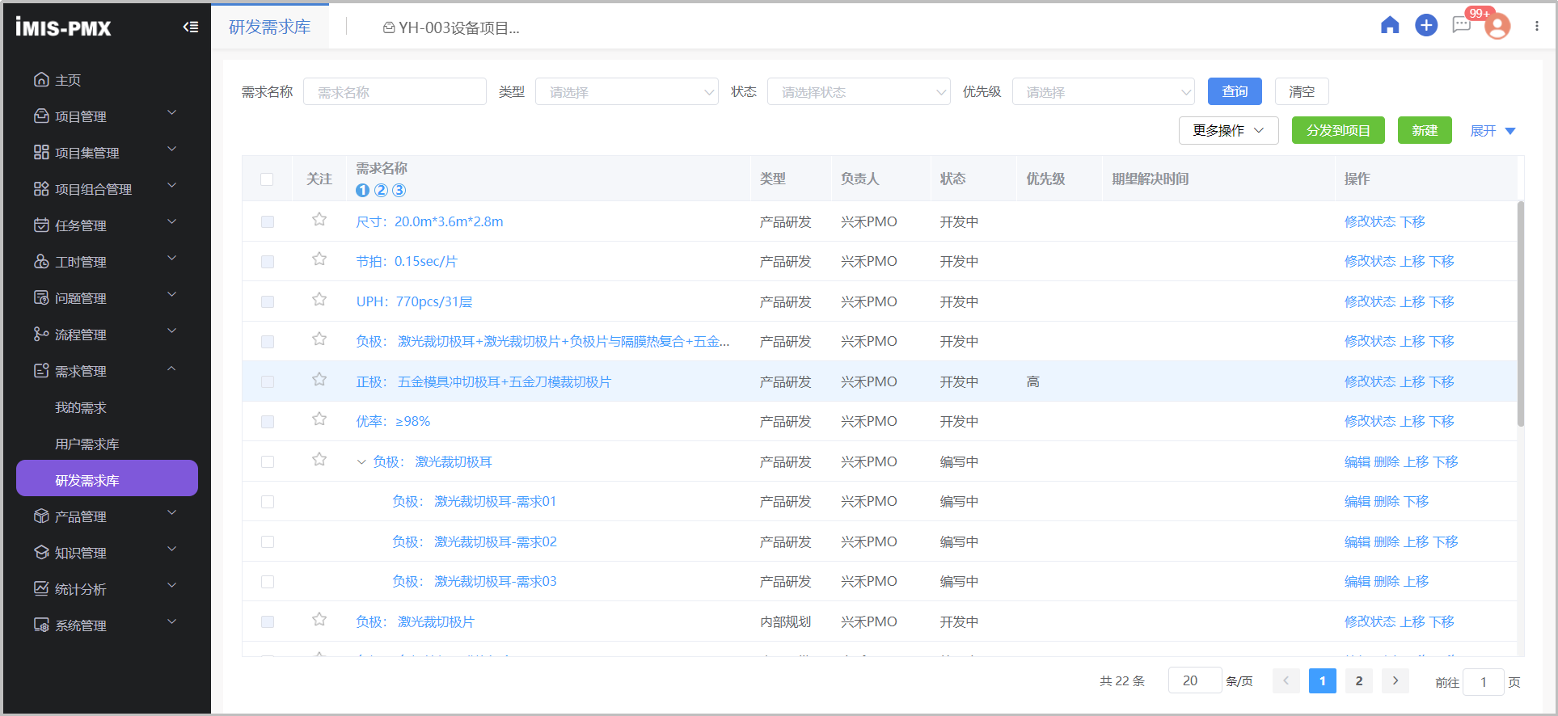Toggle the select-all checkbox in table header
The image size is (1558, 716).
(x=267, y=179)
